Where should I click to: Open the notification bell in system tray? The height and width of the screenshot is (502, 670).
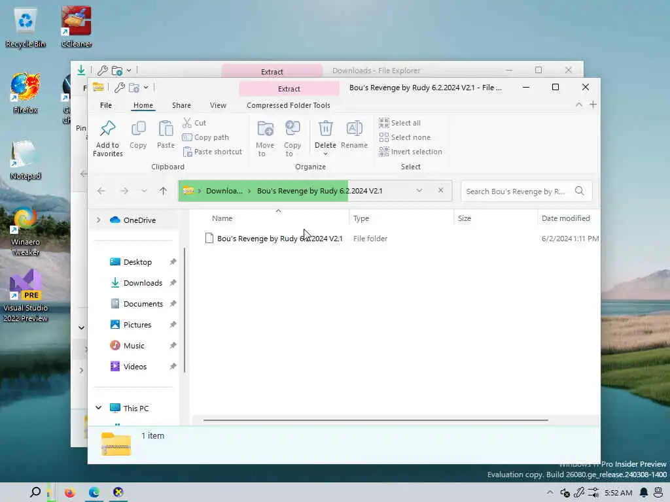pos(644,493)
